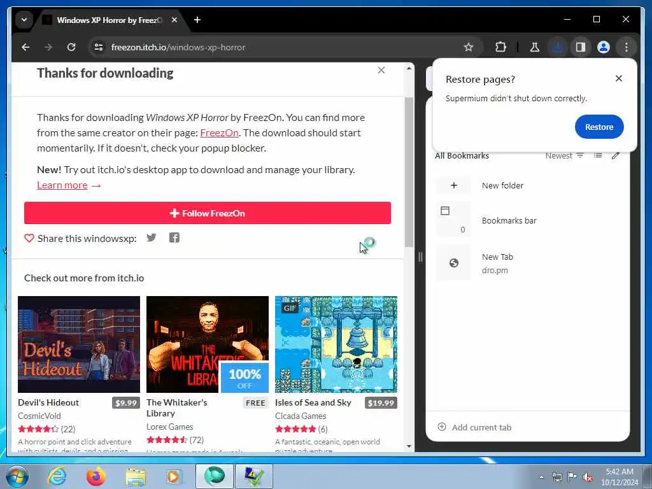
Task: Toggle the side panel icon
Action: pos(581,47)
